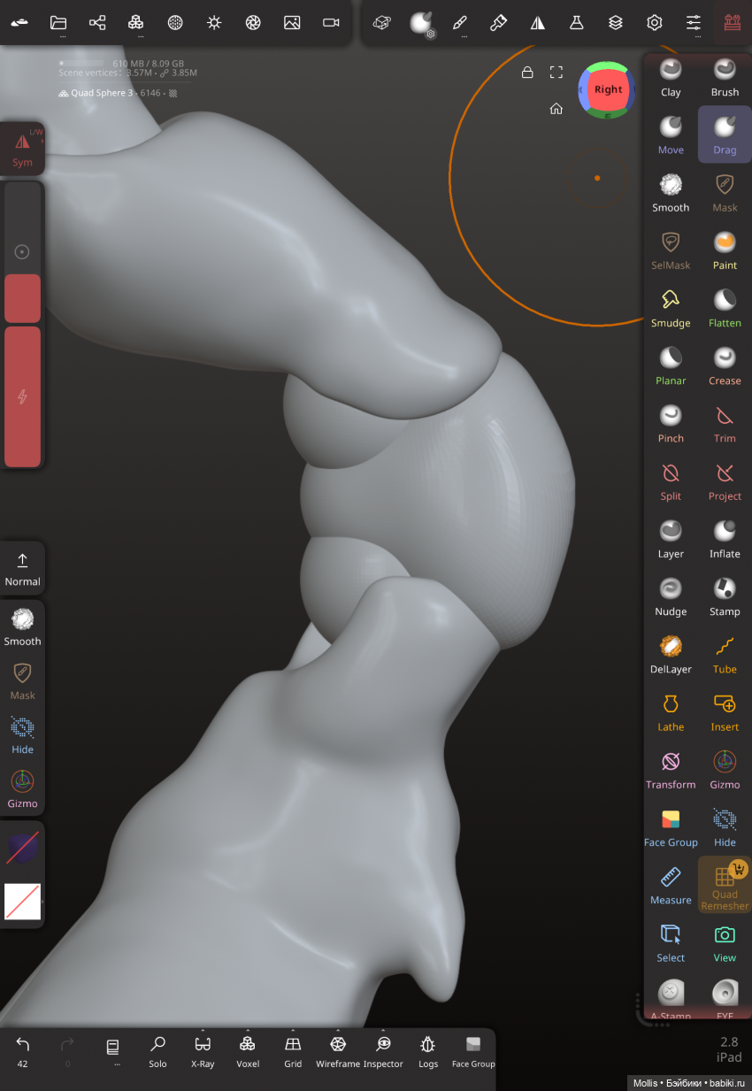Pick the Flatten tool
752x1091 pixels.
[x=725, y=309]
